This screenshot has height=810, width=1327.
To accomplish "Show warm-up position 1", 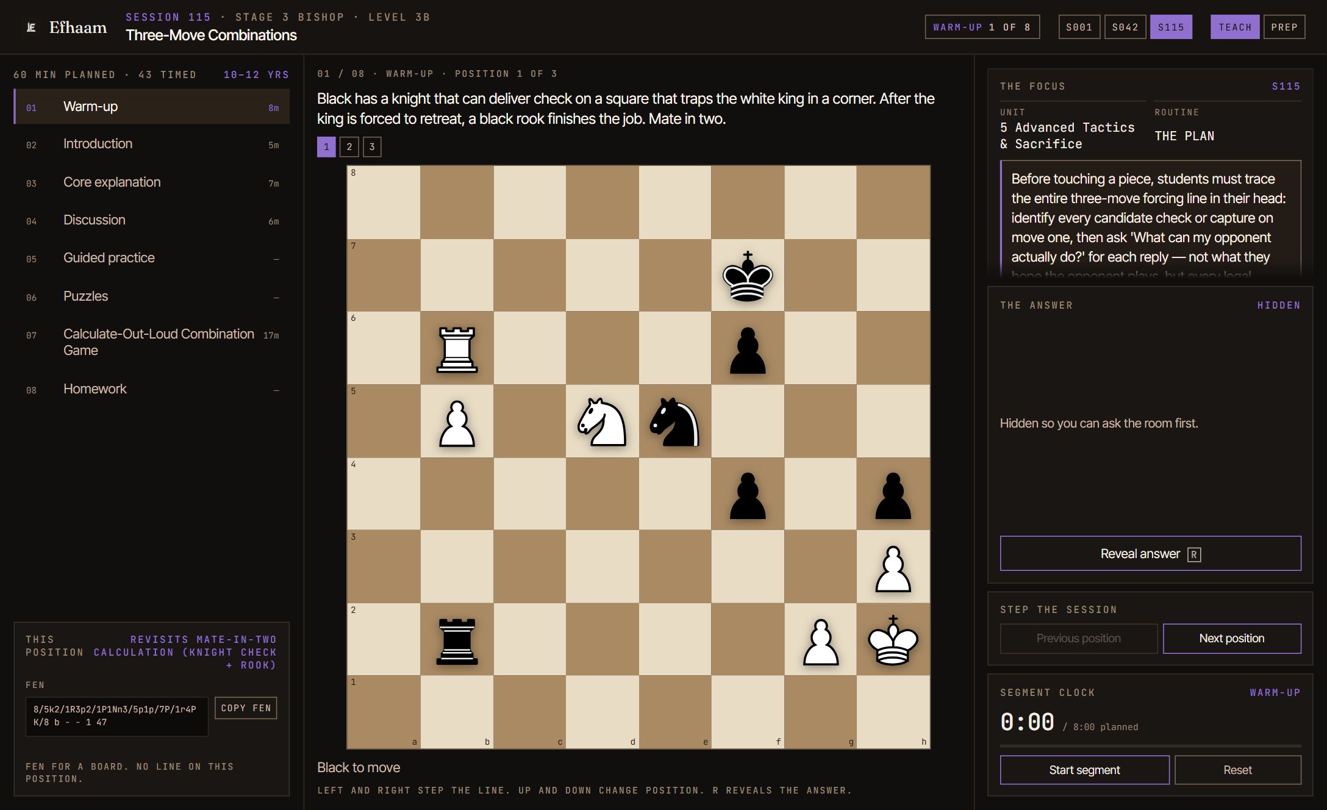I will coord(326,147).
